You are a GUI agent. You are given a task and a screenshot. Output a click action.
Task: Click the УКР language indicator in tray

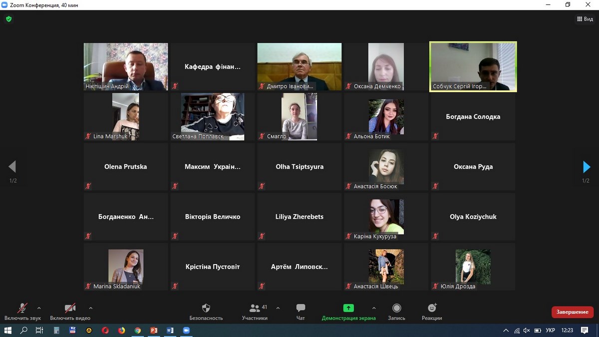point(550,331)
